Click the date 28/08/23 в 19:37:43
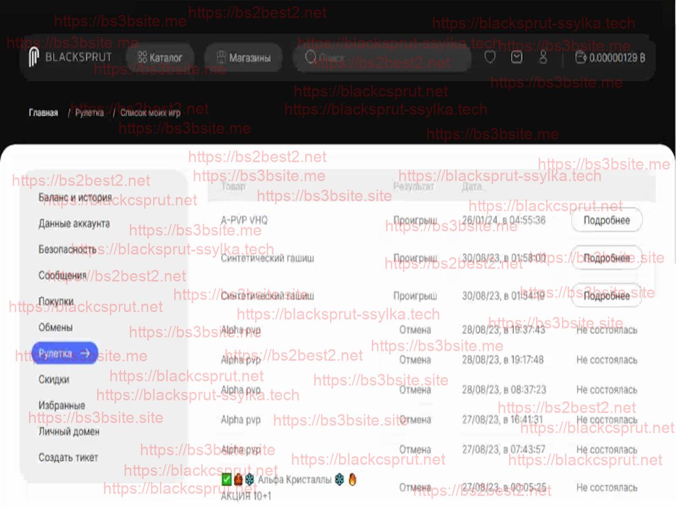676x507 pixels. (503, 330)
